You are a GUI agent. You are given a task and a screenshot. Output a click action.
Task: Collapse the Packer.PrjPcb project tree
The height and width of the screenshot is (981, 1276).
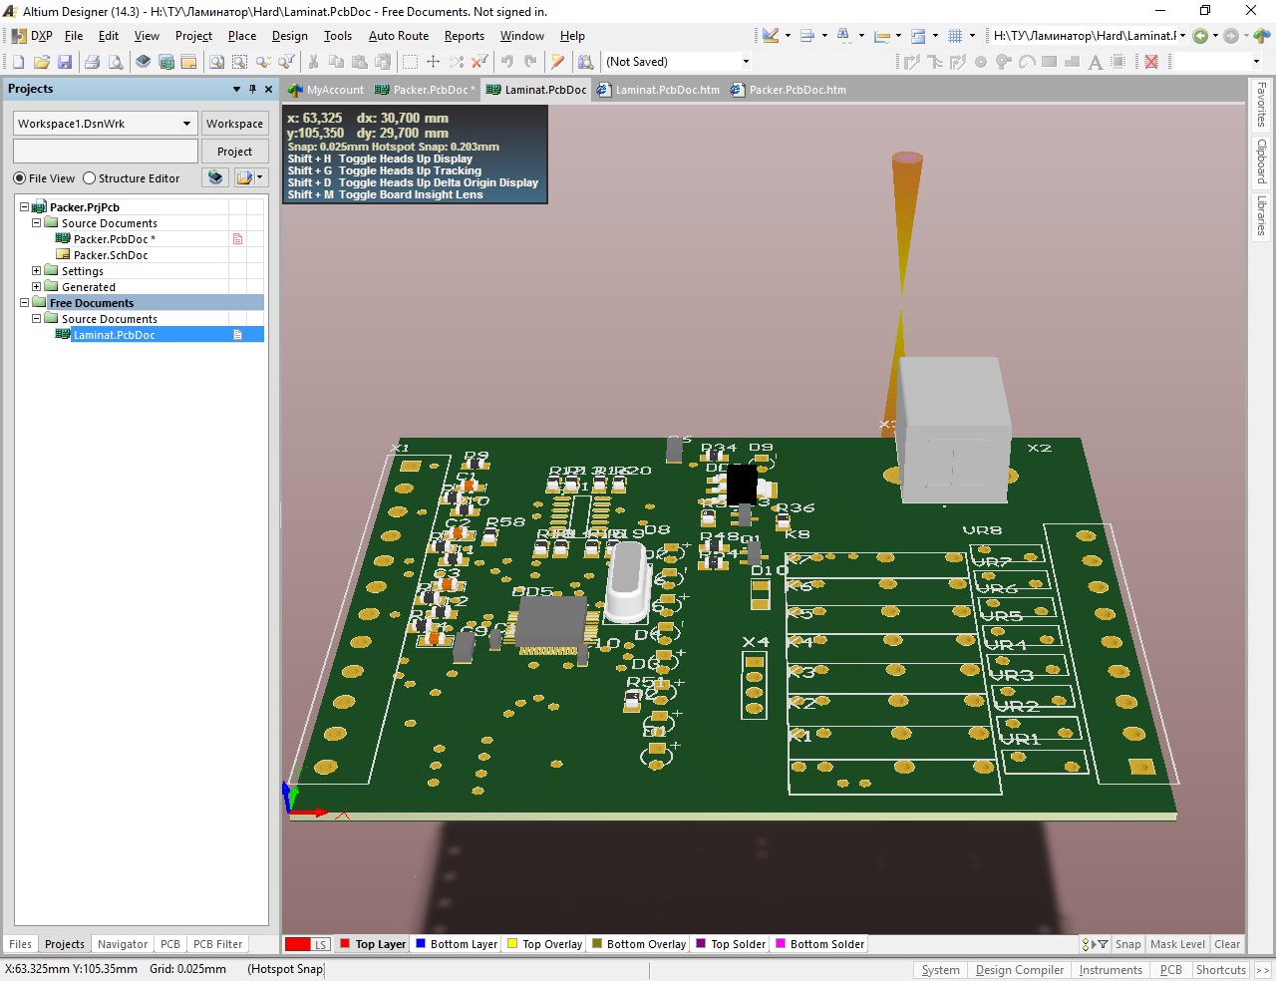[x=25, y=207]
